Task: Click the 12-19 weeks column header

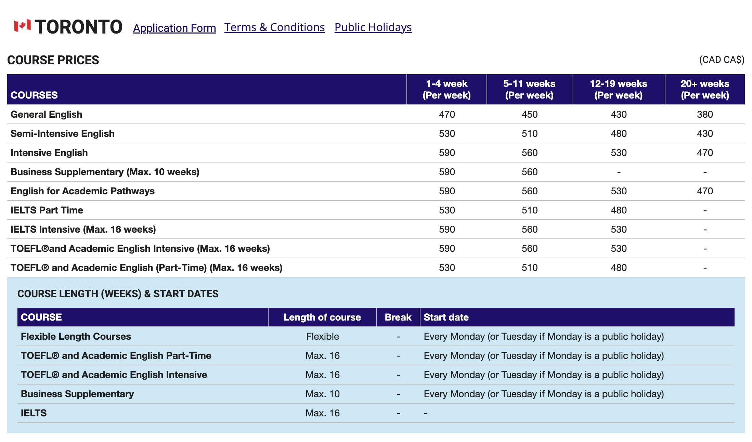Action: [618, 89]
